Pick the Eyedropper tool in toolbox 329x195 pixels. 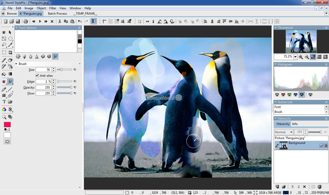[10, 45]
